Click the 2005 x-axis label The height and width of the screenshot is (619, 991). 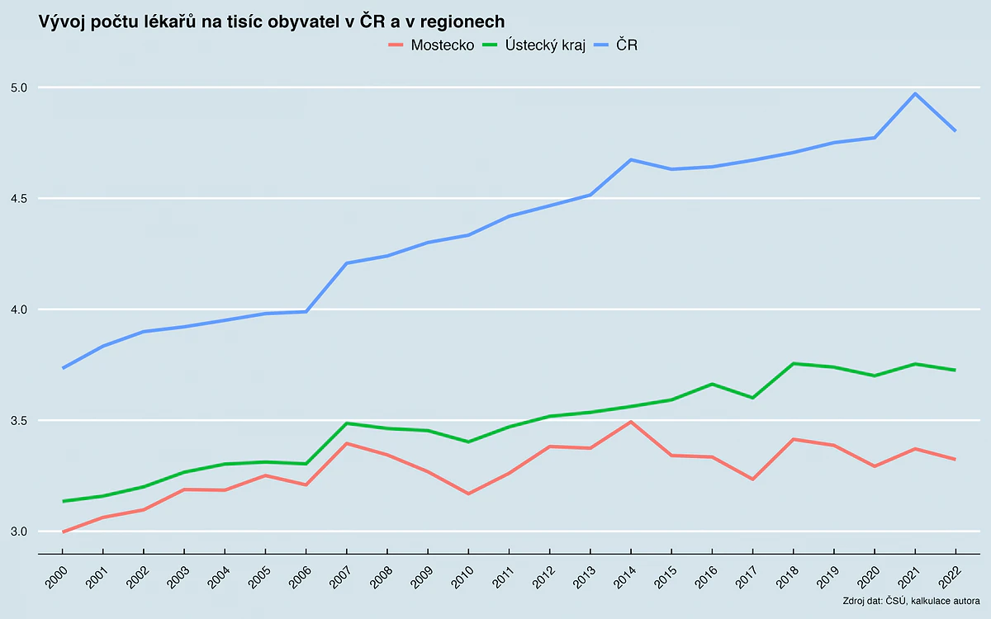click(x=258, y=577)
